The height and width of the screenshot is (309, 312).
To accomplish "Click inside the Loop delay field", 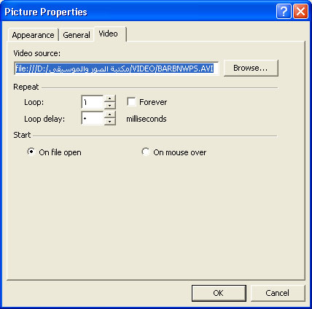I will click(x=93, y=119).
